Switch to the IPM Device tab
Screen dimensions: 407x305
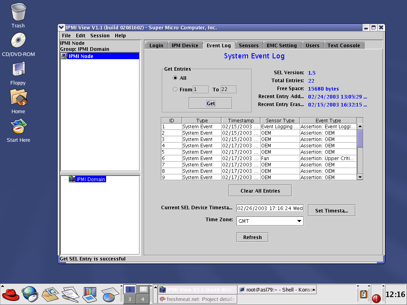[185, 45]
